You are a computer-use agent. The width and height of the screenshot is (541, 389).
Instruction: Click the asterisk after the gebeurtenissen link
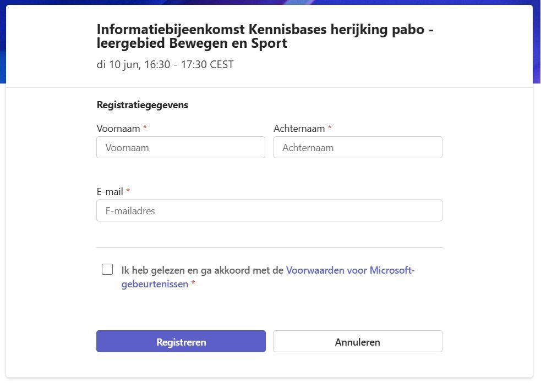click(x=193, y=283)
